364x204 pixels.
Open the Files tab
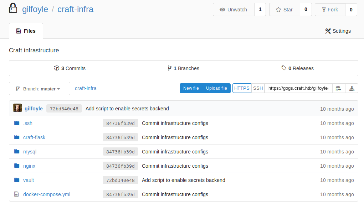tap(26, 31)
